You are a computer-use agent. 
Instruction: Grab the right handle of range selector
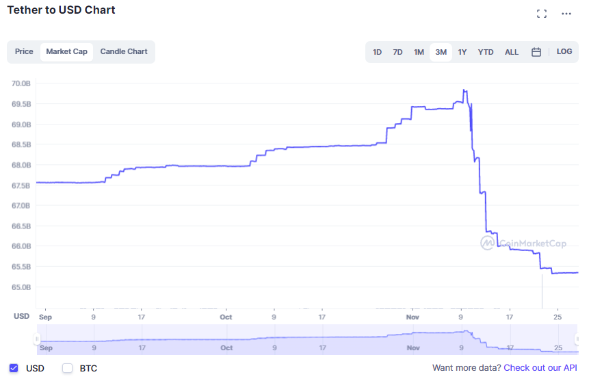pyautogui.click(x=576, y=339)
